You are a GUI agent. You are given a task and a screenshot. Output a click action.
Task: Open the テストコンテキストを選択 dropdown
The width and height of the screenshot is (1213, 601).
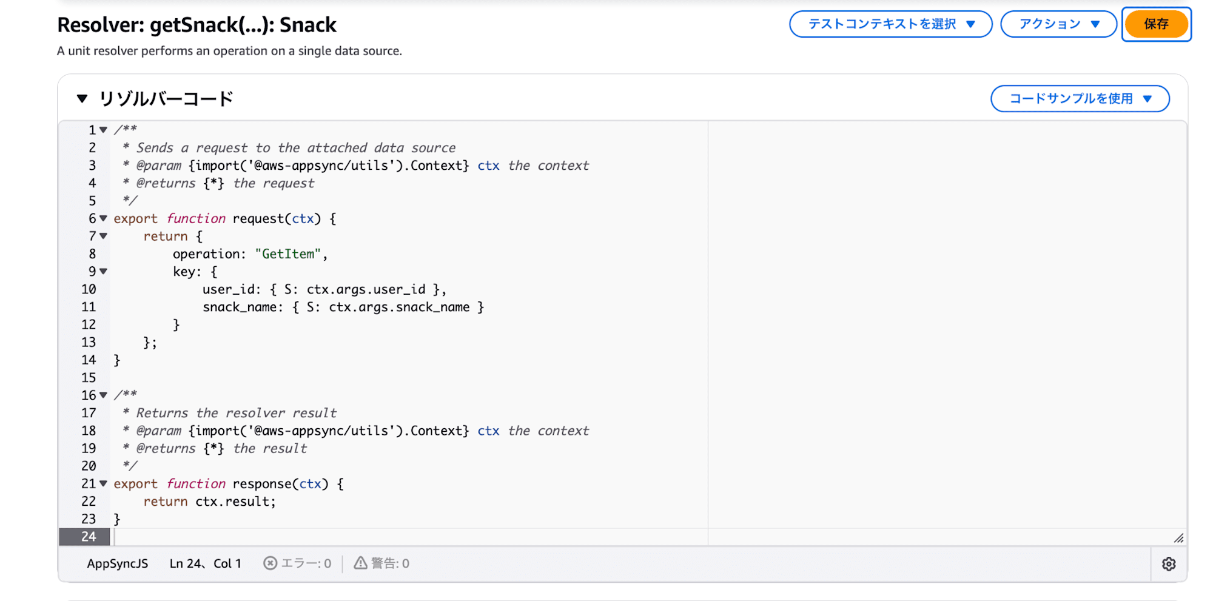(890, 24)
